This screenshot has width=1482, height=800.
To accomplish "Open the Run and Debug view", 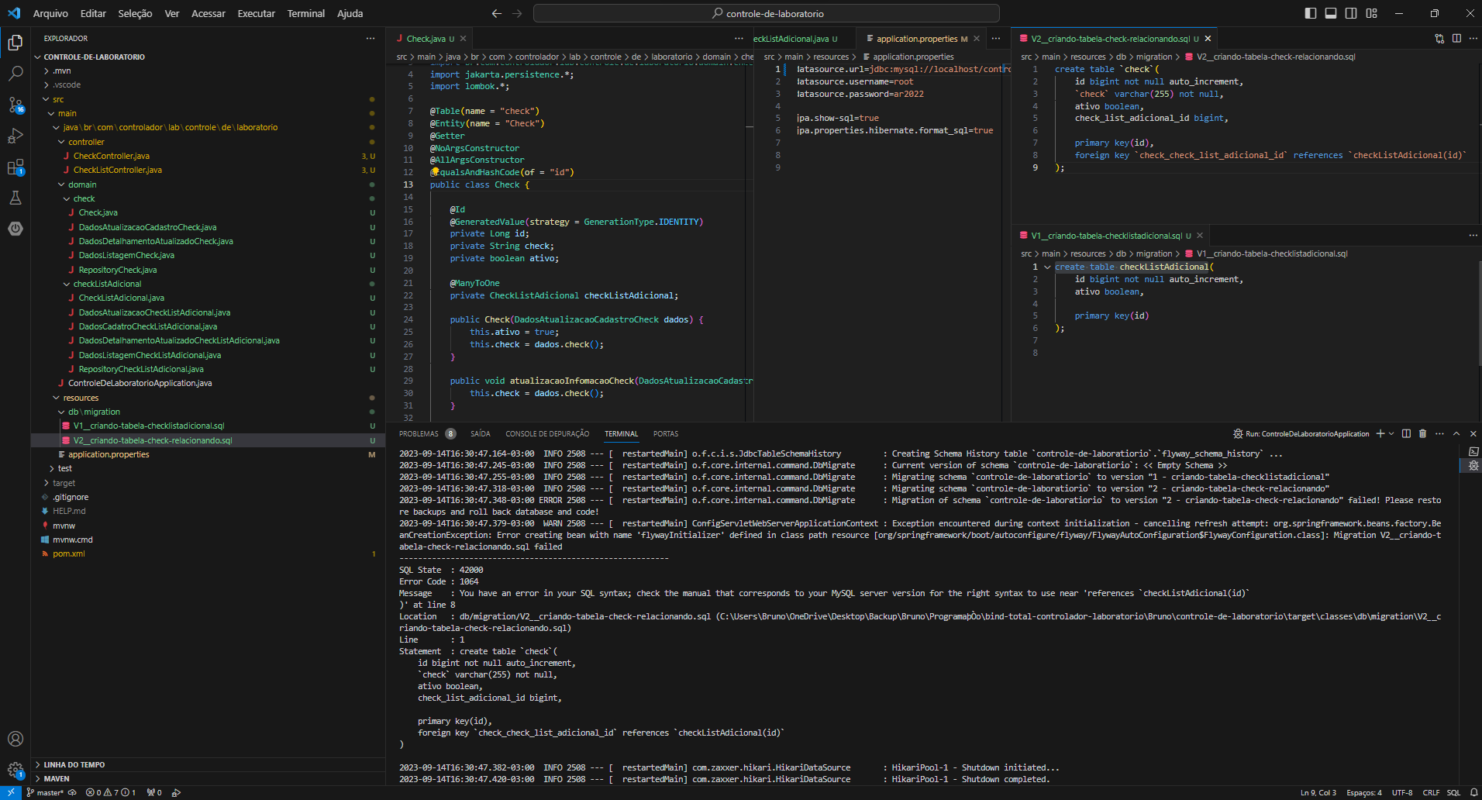I will (15, 136).
